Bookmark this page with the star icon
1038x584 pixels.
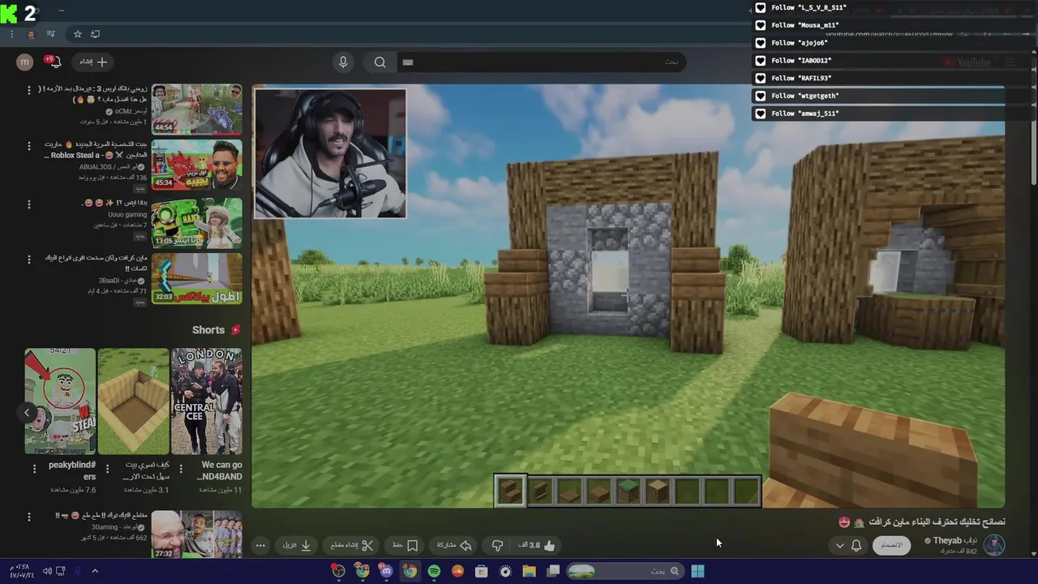[x=78, y=34]
